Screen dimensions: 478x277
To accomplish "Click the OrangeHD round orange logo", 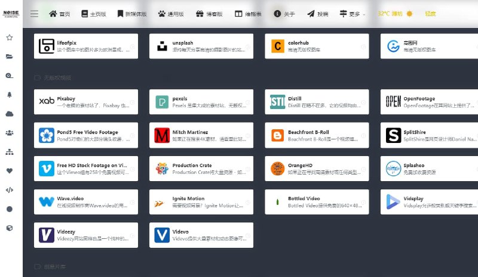I will click(x=278, y=169).
